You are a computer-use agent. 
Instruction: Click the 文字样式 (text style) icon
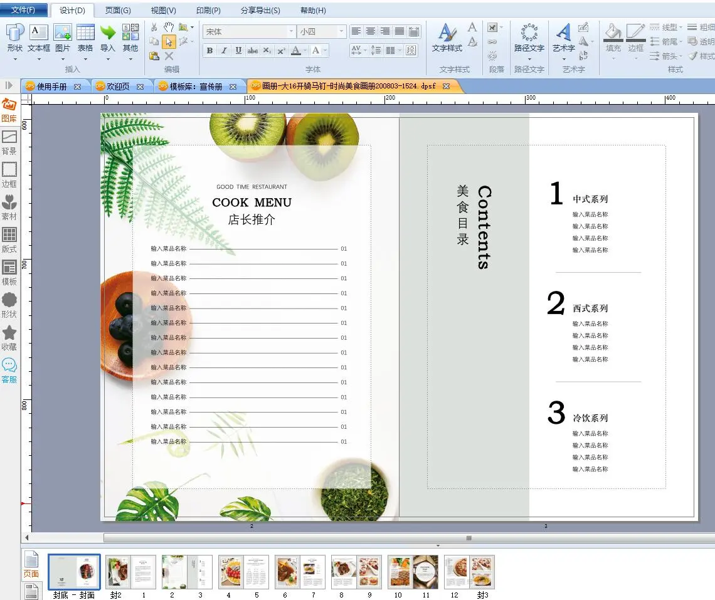(x=447, y=33)
